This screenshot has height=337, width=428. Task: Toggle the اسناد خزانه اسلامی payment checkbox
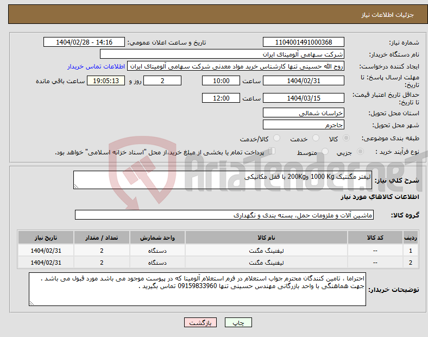272,151
